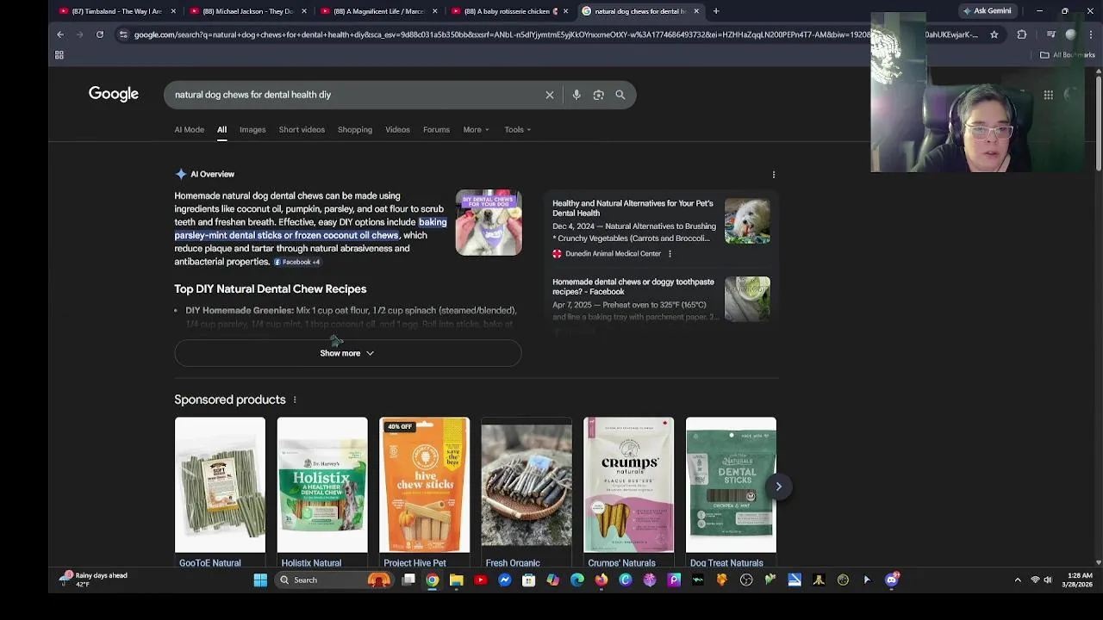Select the Images results tab

click(x=252, y=130)
